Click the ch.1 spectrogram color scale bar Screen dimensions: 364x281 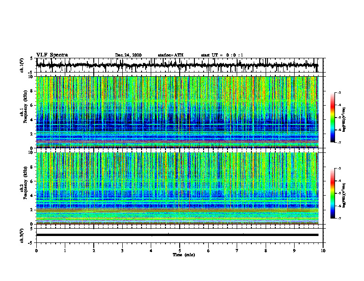pos(333,118)
